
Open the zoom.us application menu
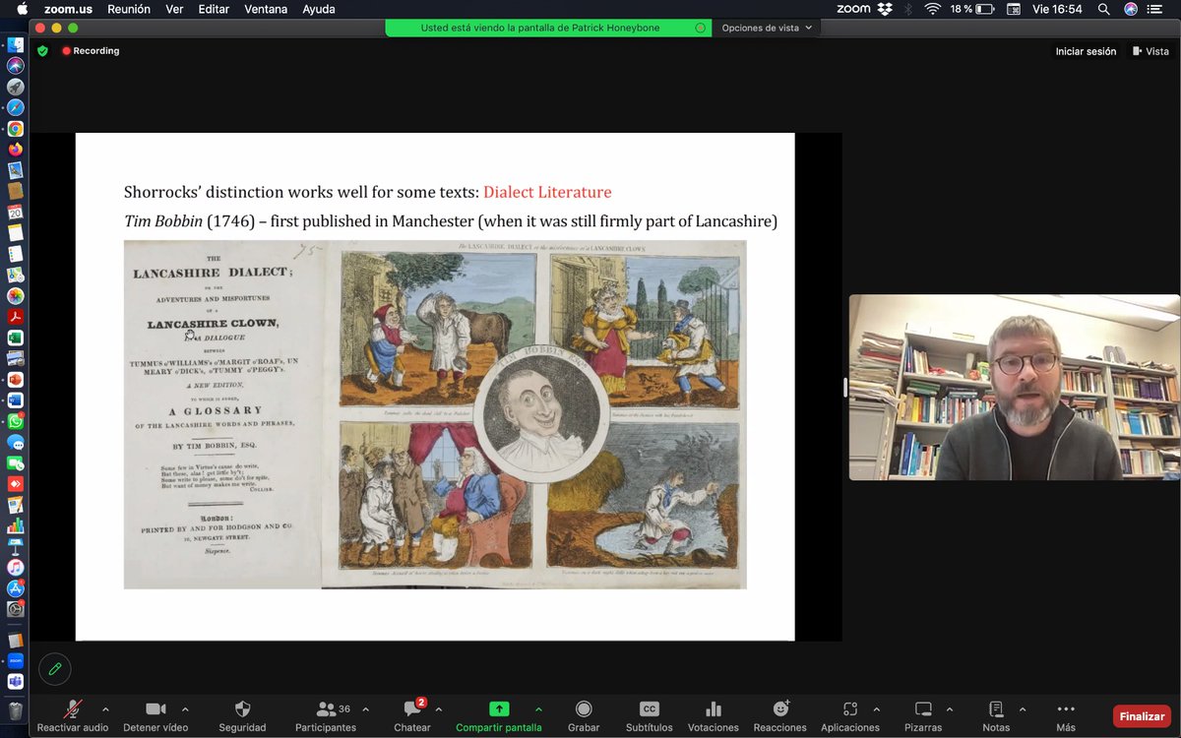pos(68,9)
